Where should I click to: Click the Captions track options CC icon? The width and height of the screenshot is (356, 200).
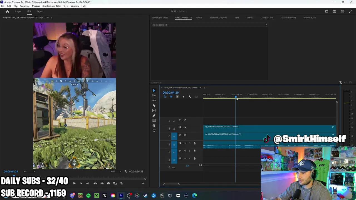point(196,97)
